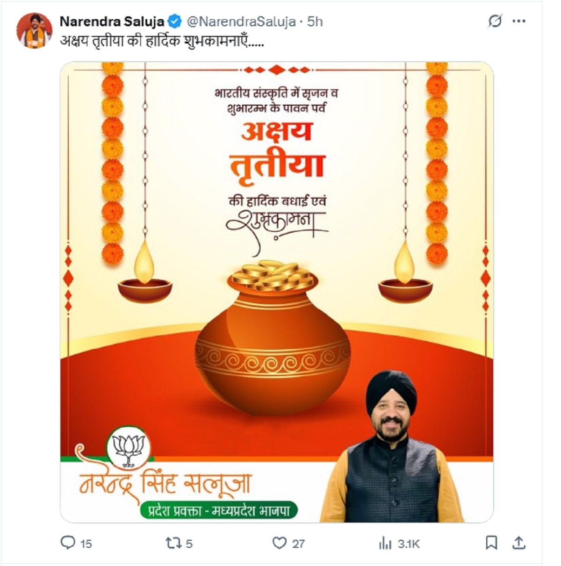The width and height of the screenshot is (561, 566).
Task: Click the repost arrows icon
Action: [173, 543]
